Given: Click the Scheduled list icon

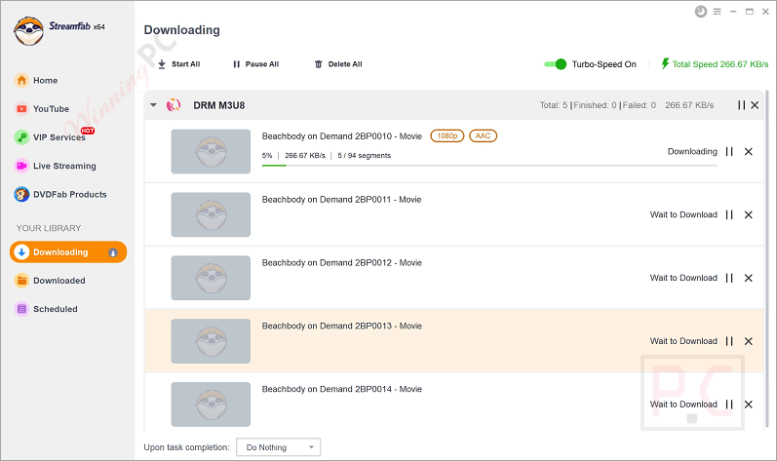Looking at the screenshot, I should 21,309.
